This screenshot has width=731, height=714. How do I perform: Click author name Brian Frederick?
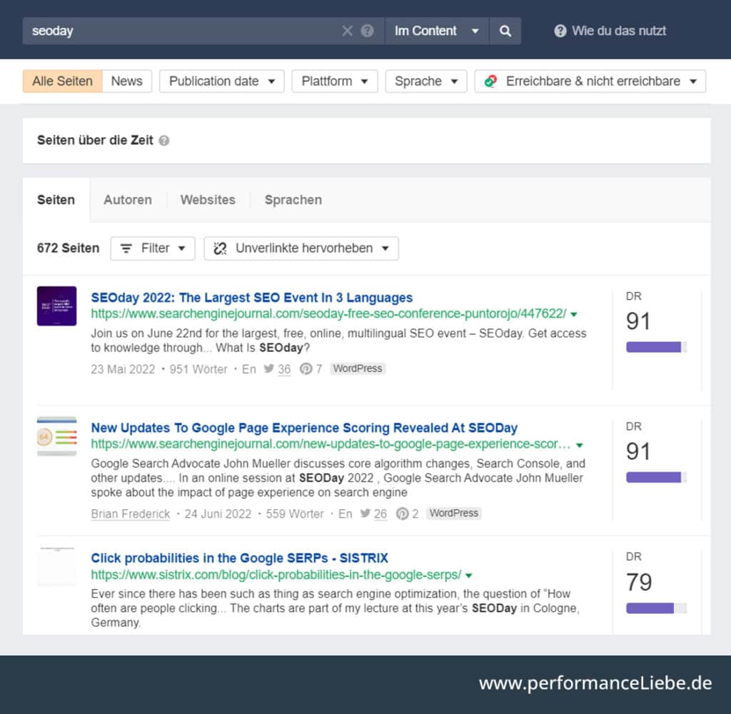[131, 514]
